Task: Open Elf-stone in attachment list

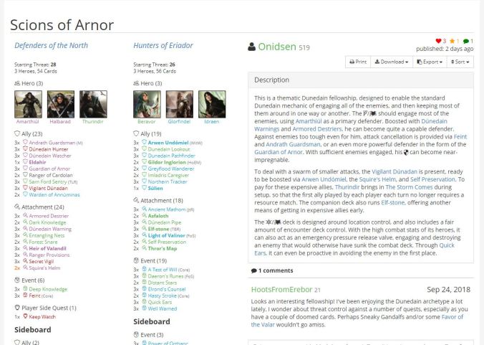Action: (159, 229)
